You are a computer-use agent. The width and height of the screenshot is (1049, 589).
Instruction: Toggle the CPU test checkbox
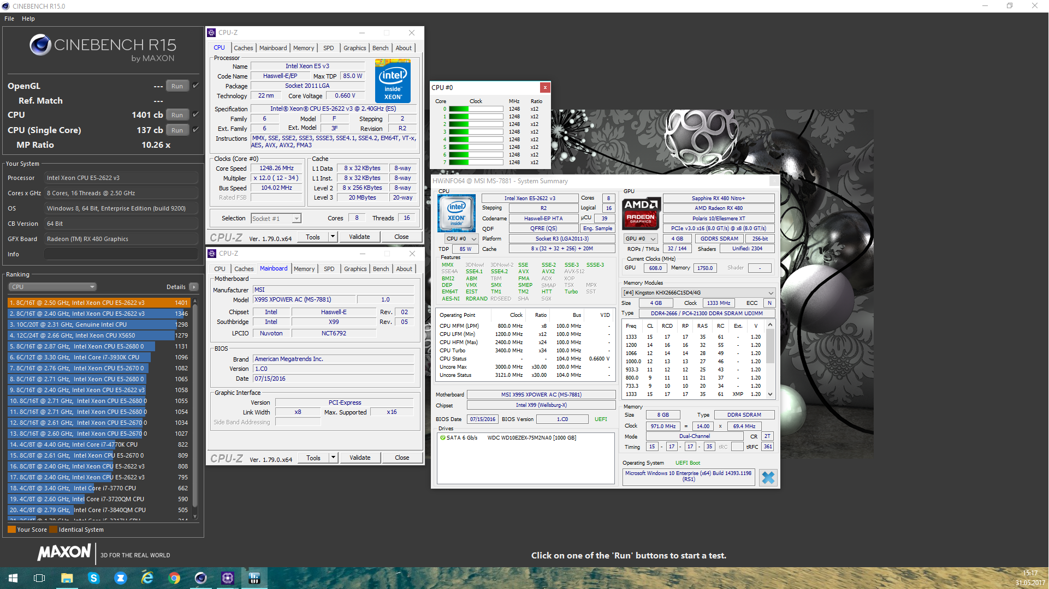(195, 115)
